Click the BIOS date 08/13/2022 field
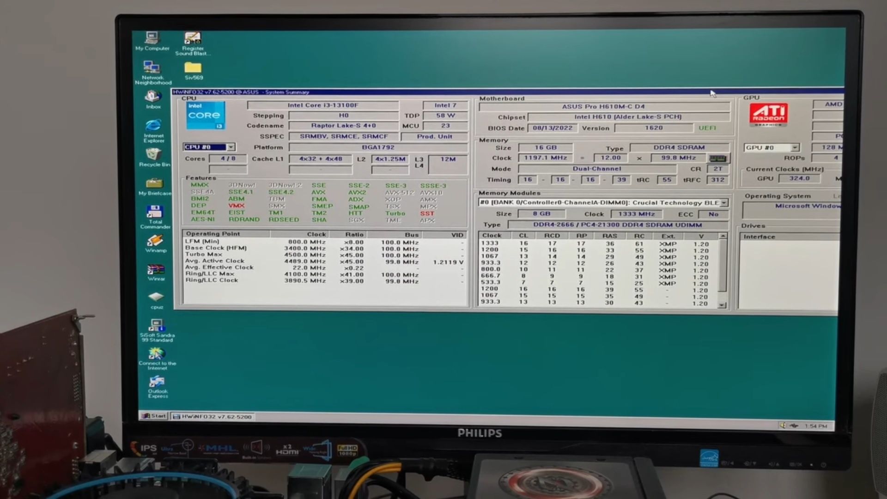The width and height of the screenshot is (887, 499). (x=552, y=128)
